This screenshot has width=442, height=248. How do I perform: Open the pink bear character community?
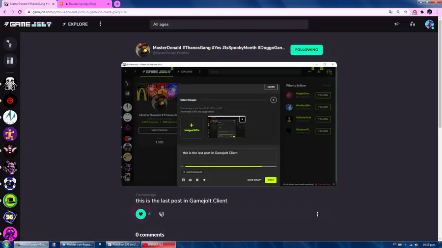10,234
